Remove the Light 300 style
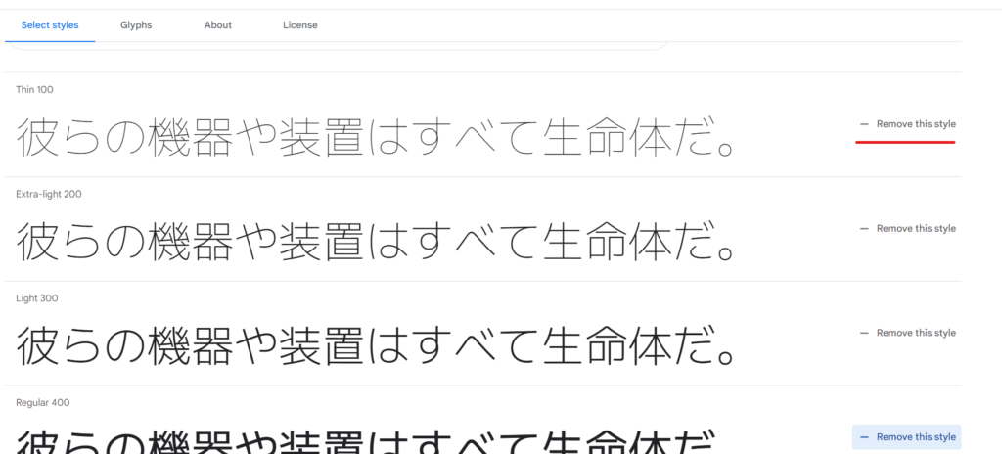The height and width of the screenshot is (454, 1002). [x=907, y=333]
